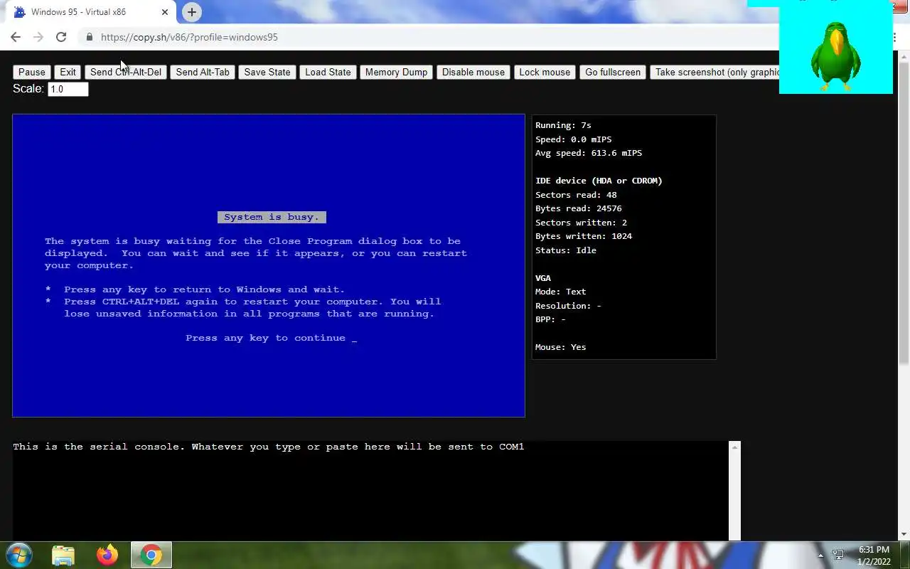Click the Lock mouse button

pos(545,72)
